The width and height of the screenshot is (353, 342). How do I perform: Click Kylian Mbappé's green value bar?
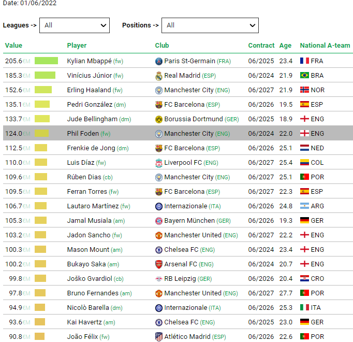pos(46,61)
